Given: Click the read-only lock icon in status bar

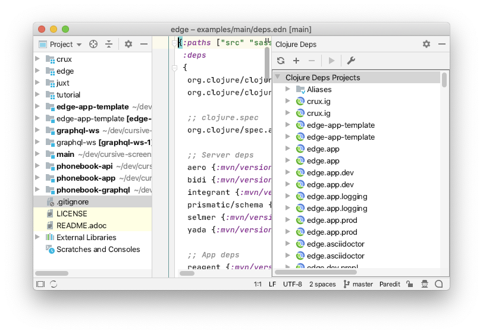Looking at the screenshot, I should tap(410, 284).
